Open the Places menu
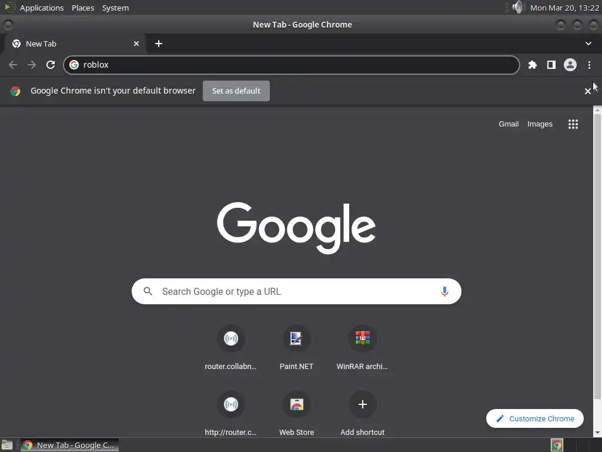The image size is (602, 452). click(83, 8)
